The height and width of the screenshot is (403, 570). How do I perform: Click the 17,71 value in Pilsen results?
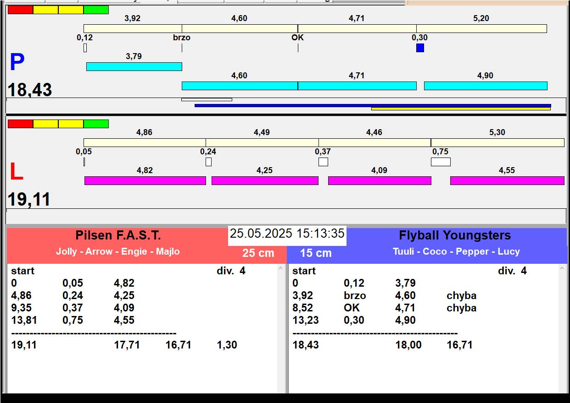pyautogui.click(x=127, y=345)
